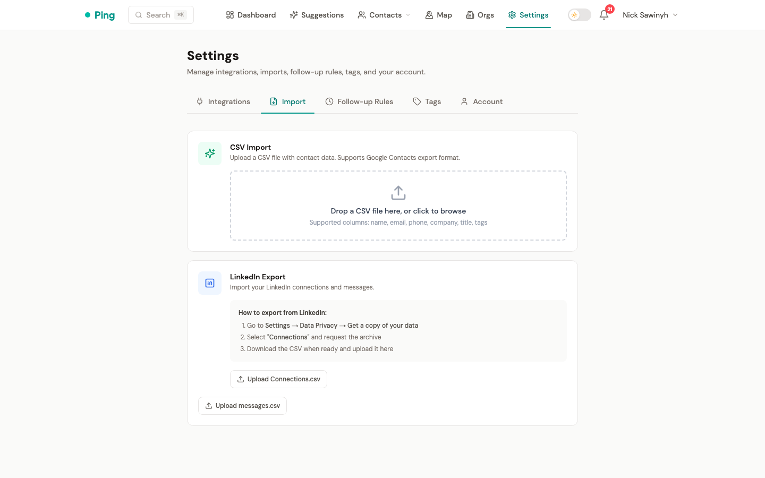This screenshot has width=765, height=478.
Task: Click the Map pin icon
Action: 429,15
